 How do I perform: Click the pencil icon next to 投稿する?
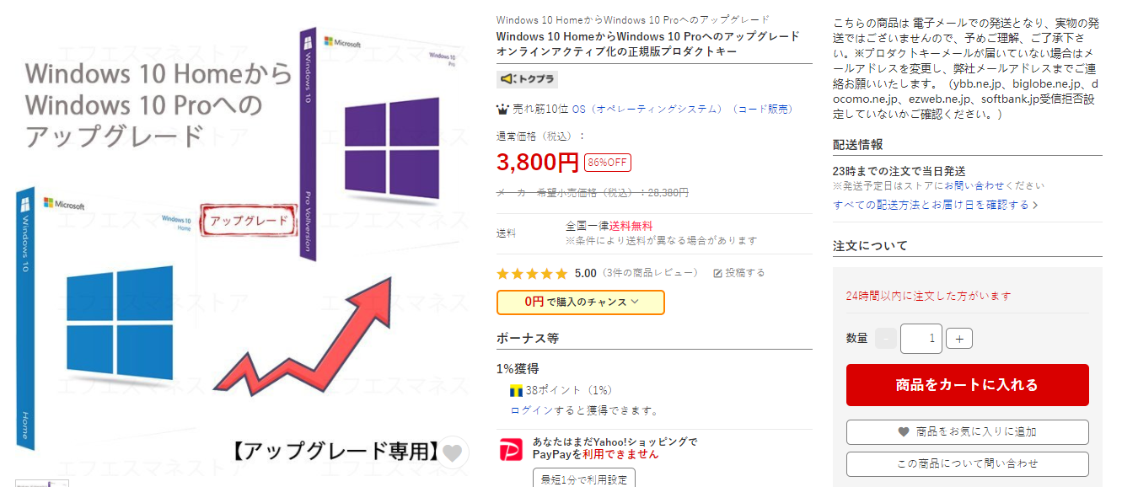tap(718, 273)
